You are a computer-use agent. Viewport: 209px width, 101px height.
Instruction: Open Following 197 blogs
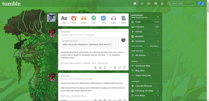pos(145,91)
